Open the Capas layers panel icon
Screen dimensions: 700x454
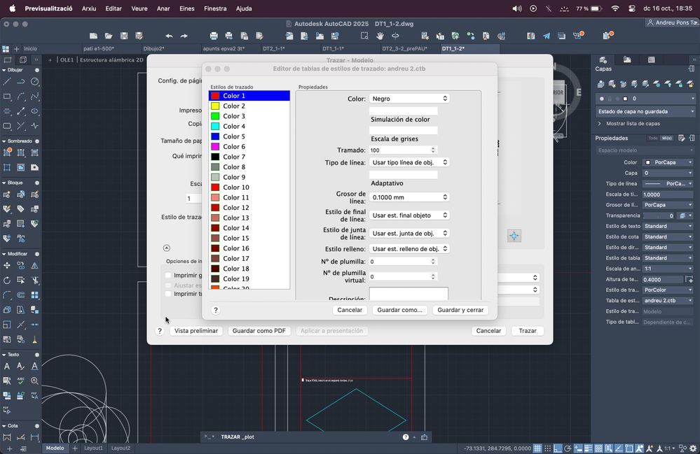(603, 60)
